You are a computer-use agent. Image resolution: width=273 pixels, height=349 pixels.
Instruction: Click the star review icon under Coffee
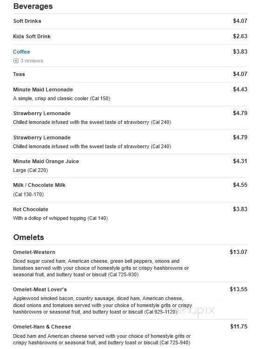(16, 61)
